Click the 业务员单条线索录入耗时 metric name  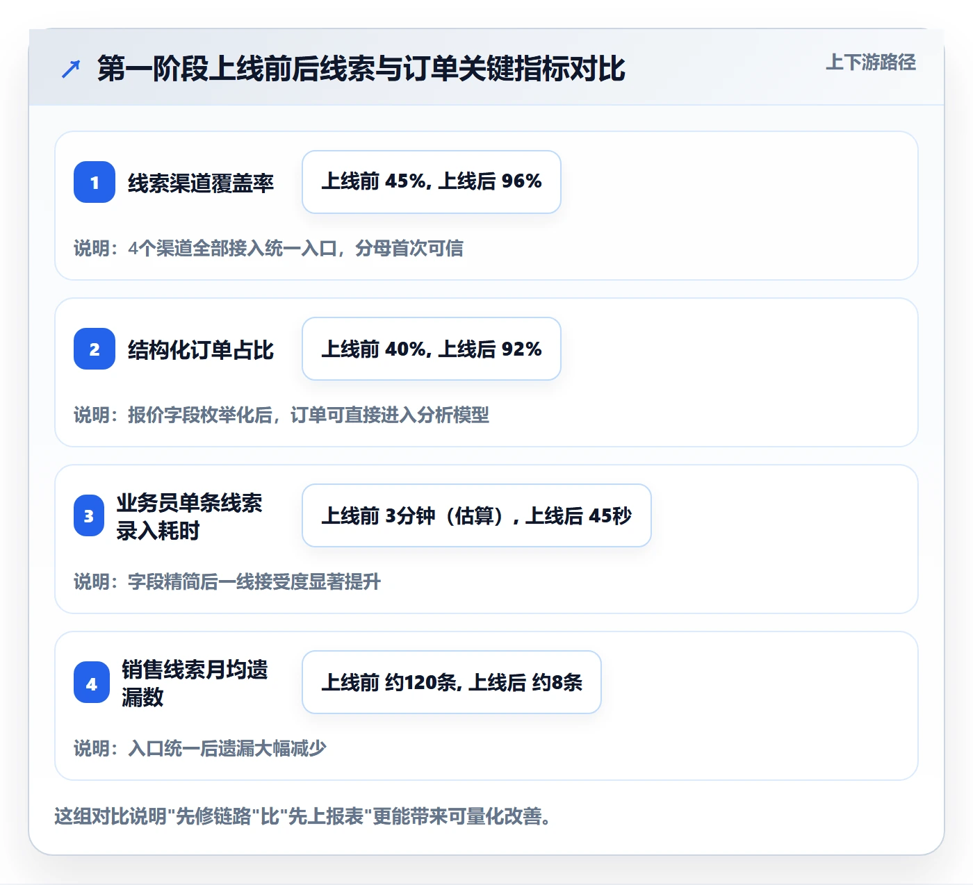pos(189,516)
